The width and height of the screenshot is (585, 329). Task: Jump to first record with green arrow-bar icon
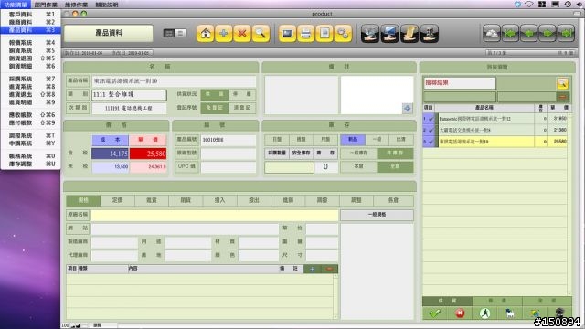click(510, 34)
